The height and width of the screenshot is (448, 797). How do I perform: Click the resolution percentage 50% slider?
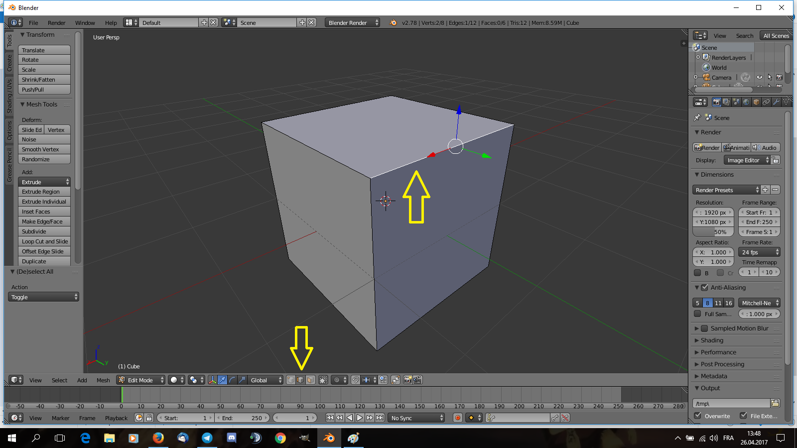(713, 232)
